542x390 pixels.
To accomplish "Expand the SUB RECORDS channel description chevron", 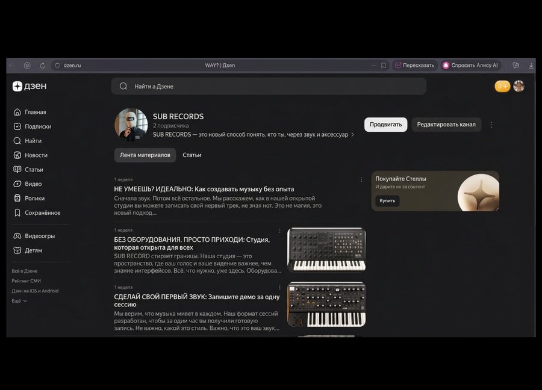I will [x=352, y=135].
